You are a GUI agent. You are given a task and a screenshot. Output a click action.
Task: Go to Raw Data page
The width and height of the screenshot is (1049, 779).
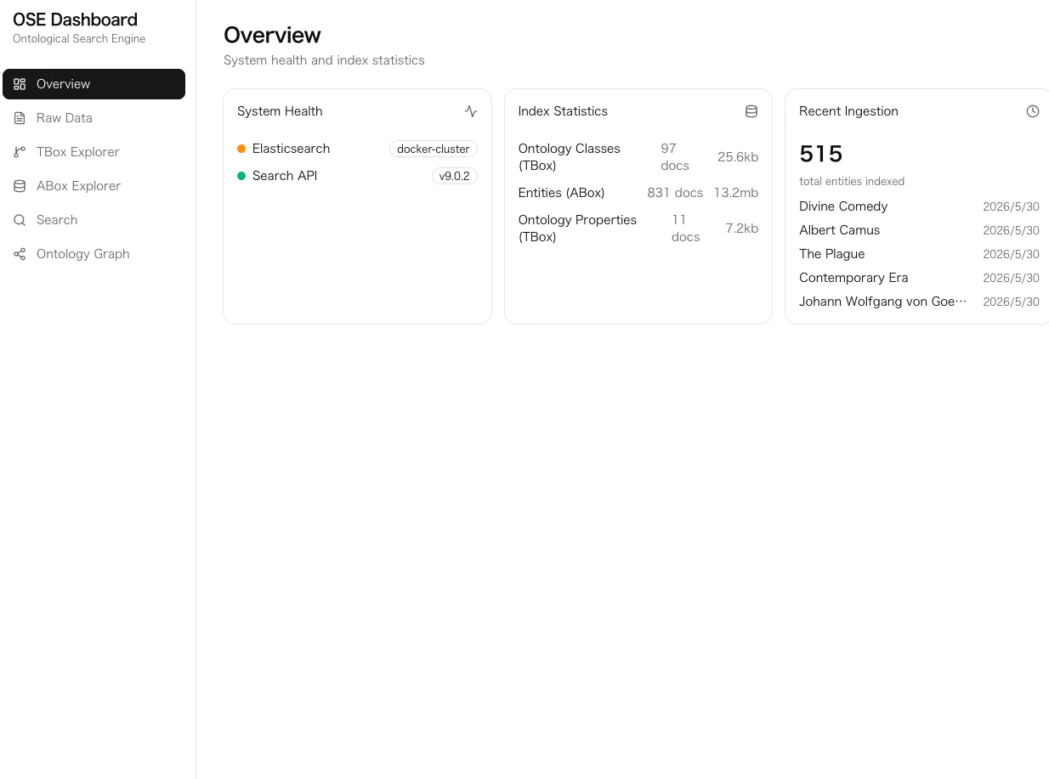pyautogui.click(x=94, y=118)
